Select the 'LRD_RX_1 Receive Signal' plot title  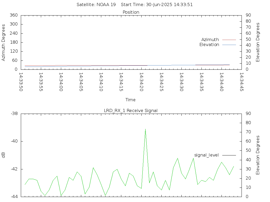(131, 111)
